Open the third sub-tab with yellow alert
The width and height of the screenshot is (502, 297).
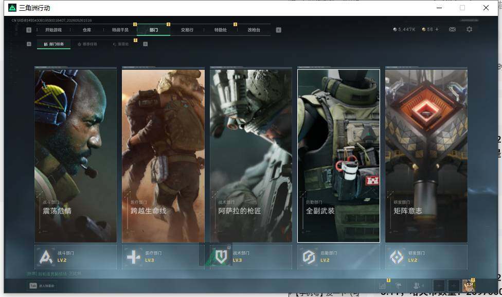click(121, 44)
